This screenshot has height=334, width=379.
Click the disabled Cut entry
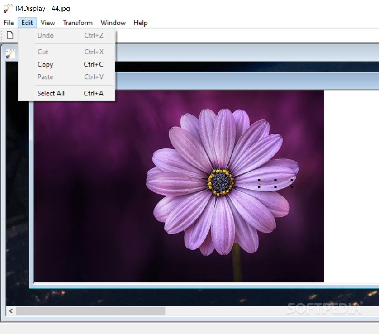click(x=66, y=52)
